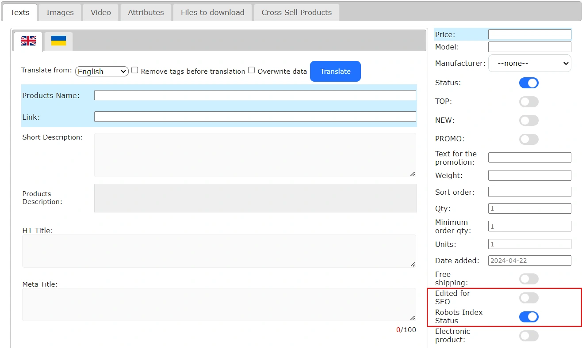
Task: Open the Manufacturer dropdown
Action: point(529,64)
